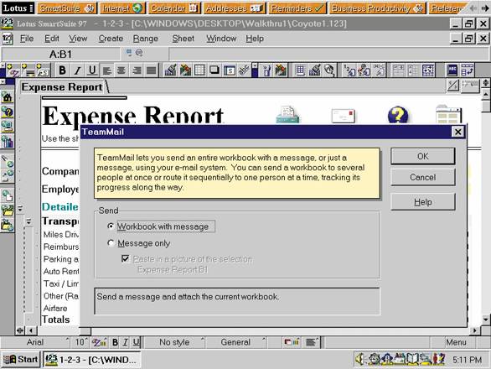Select the Expense Report sheet tab
Screen dimensions: 491x369
coord(62,87)
